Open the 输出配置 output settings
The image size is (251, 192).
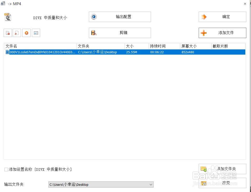tap(120, 17)
